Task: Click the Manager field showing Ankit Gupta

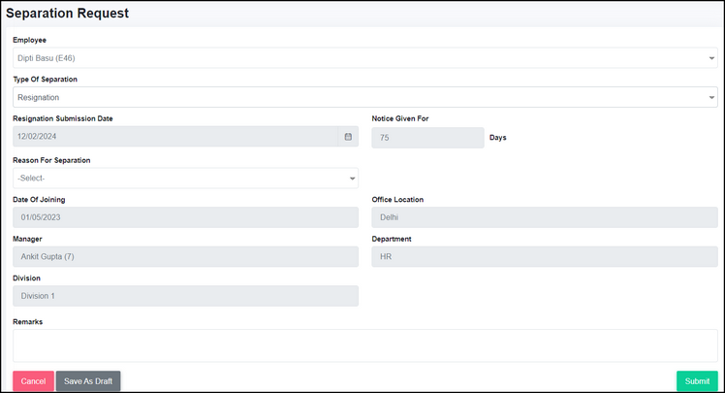Action: [185, 256]
